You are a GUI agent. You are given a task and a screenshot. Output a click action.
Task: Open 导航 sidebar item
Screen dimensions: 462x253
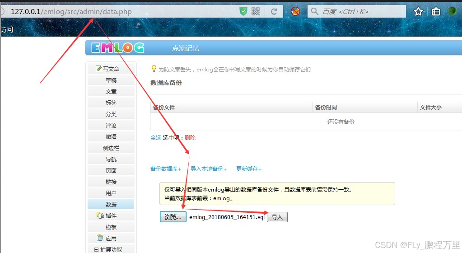coord(111,159)
